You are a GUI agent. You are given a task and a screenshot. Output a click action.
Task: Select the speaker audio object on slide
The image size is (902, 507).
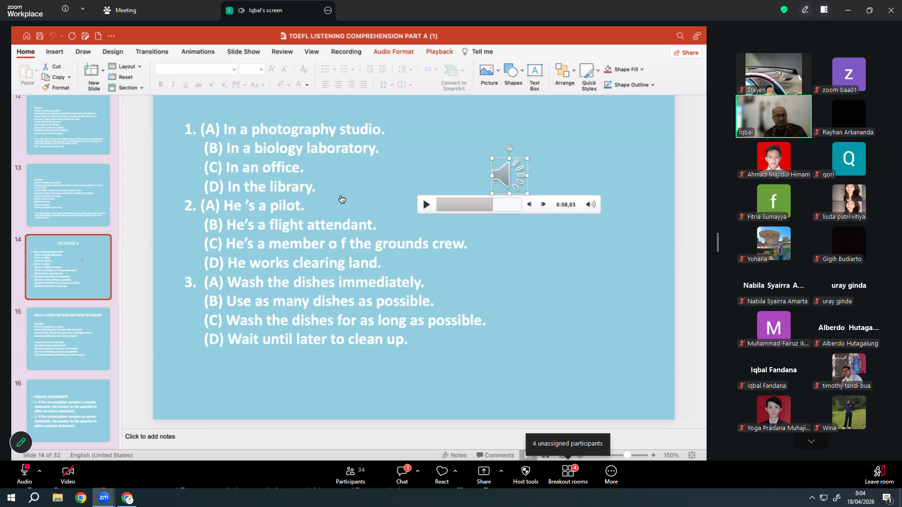click(x=509, y=176)
